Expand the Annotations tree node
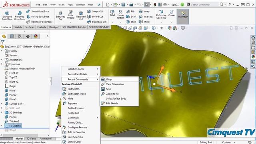The height and width of the screenshot is (144, 256). [2, 60]
